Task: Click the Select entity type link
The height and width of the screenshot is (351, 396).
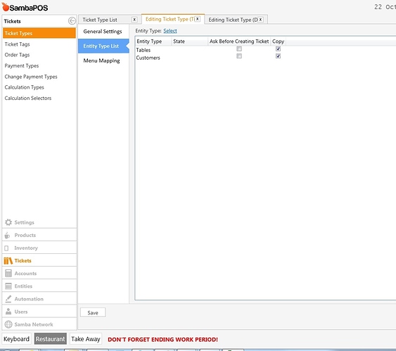Action: pos(170,31)
